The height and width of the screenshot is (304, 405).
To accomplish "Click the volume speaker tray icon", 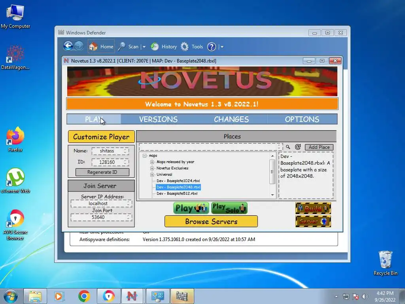I will (365, 296).
